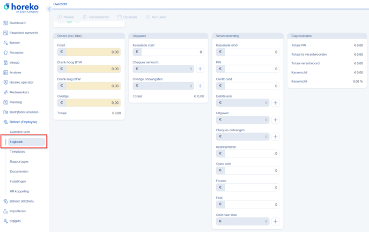Add entry with plus next to Cheques verkocht
The height and width of the screenshot is (232, 369).
click(x=200, y=69)
